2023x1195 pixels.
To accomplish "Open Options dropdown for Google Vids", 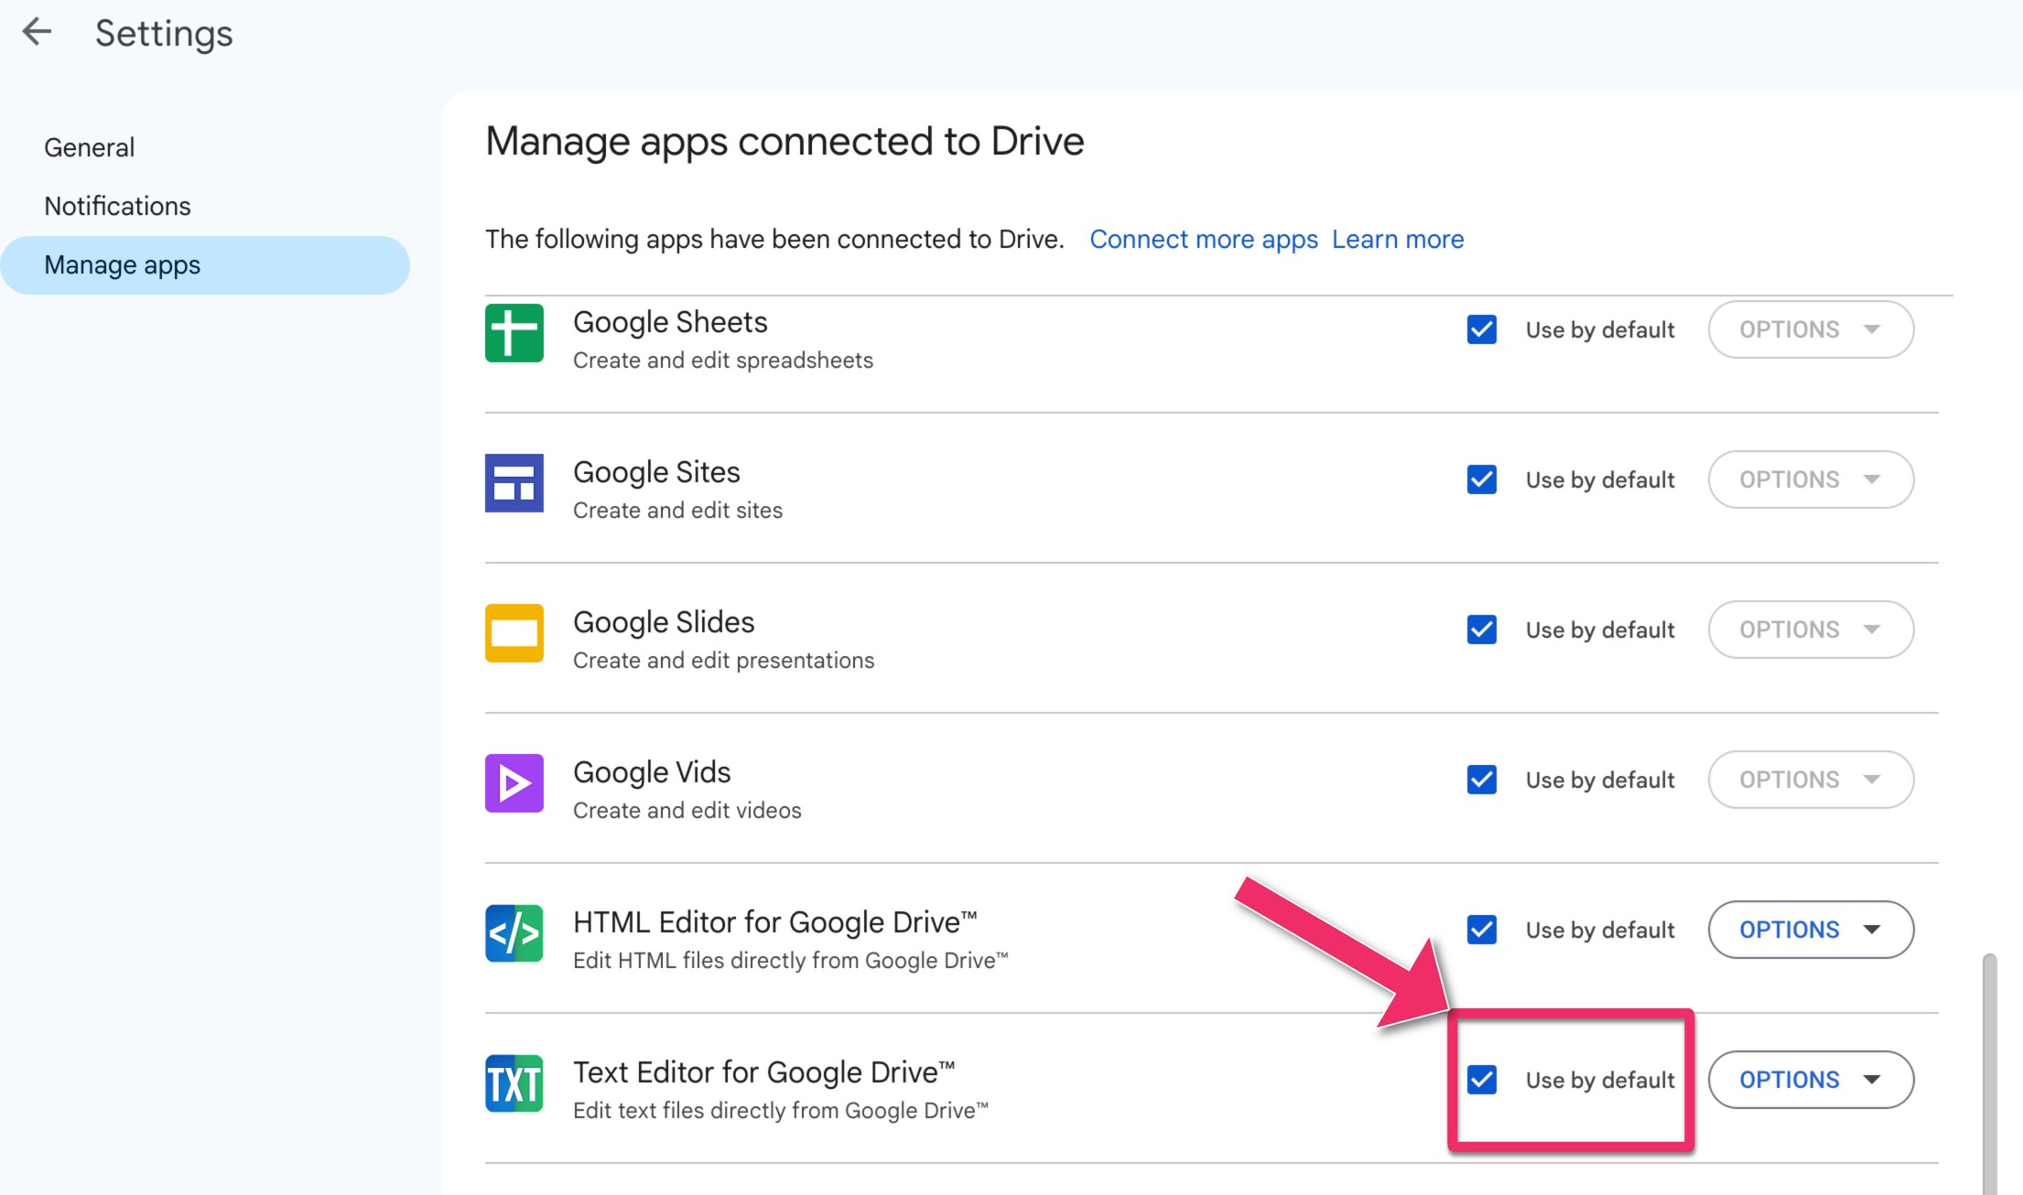I will tap(1811, 780).
